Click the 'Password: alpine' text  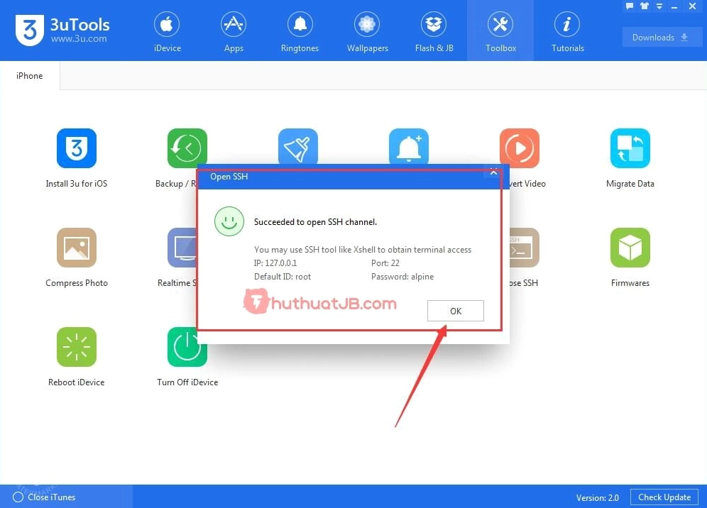point(402,276)
